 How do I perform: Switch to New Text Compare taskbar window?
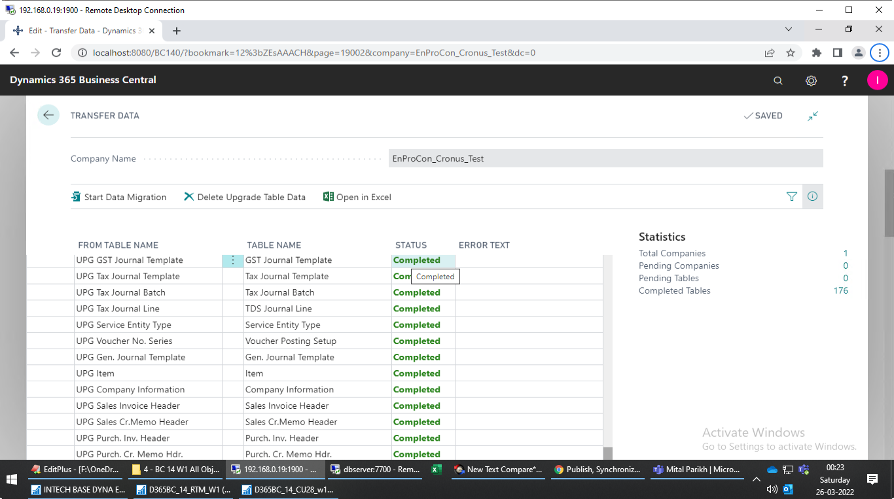[499, 469]
